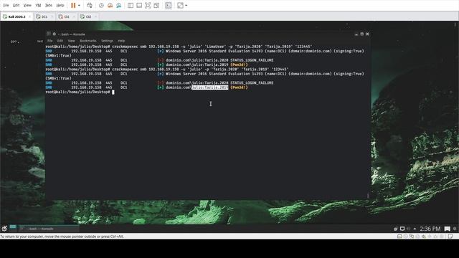Click the Konsole window menu icon

tap(49, 34)
